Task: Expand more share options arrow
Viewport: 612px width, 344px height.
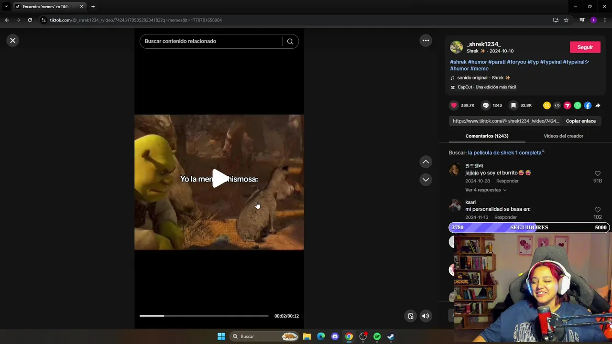Action: [x=598, y=106]
